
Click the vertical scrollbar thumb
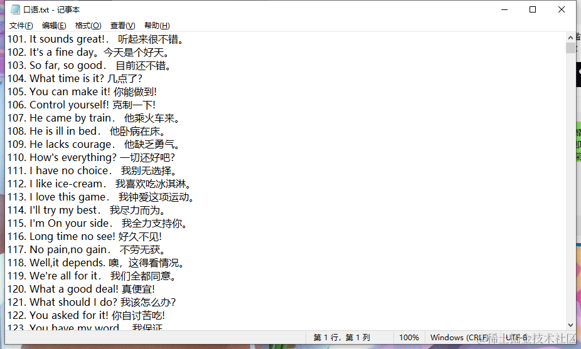570,48
